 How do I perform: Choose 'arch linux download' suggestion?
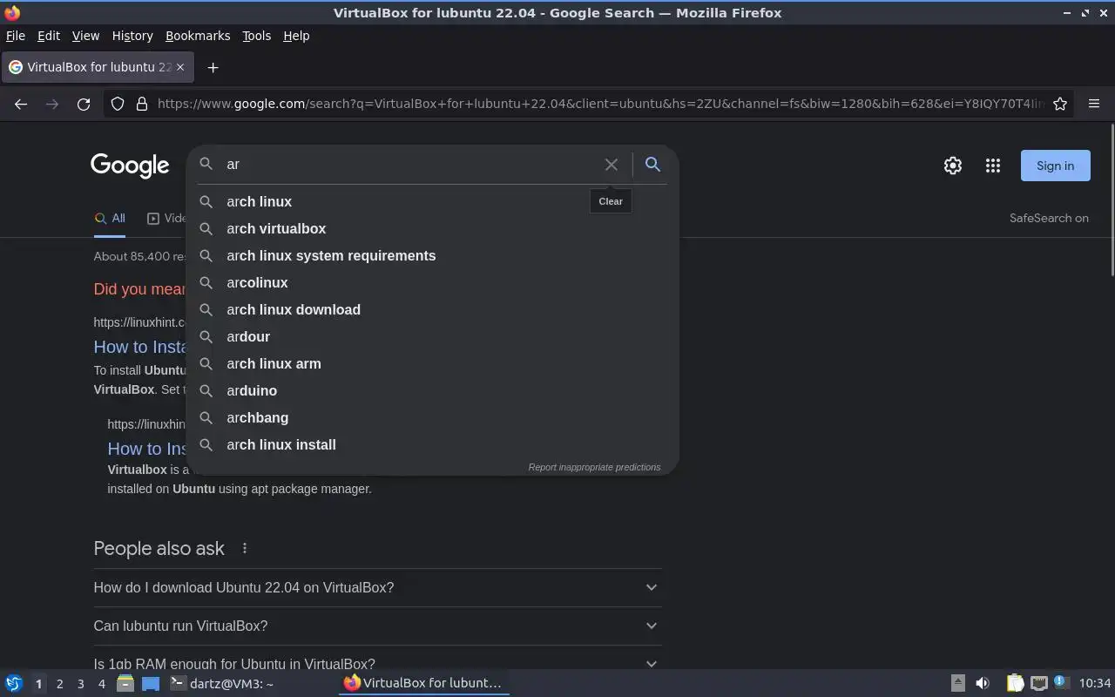tap(433, 309)
